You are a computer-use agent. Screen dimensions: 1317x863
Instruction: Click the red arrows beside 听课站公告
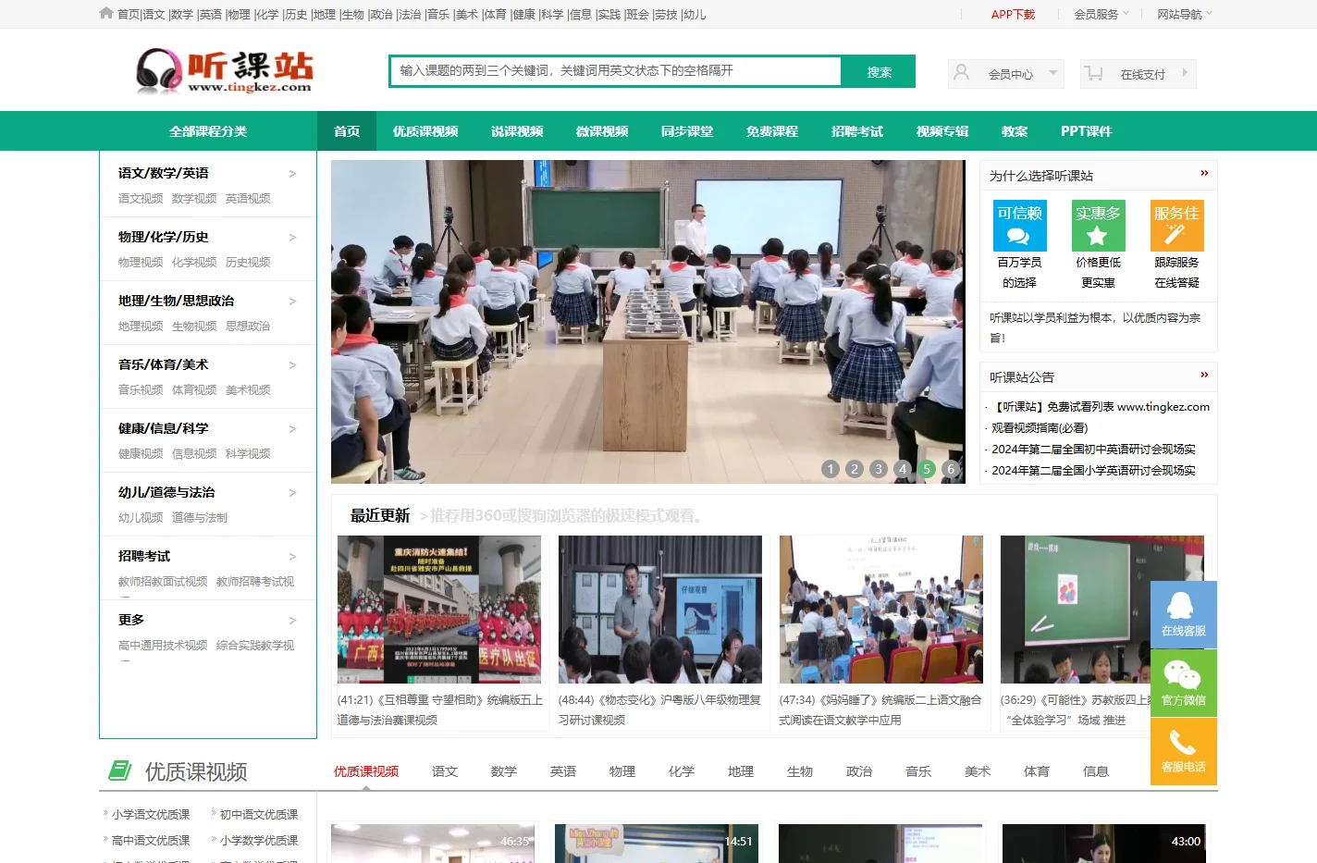(1204, 375)
